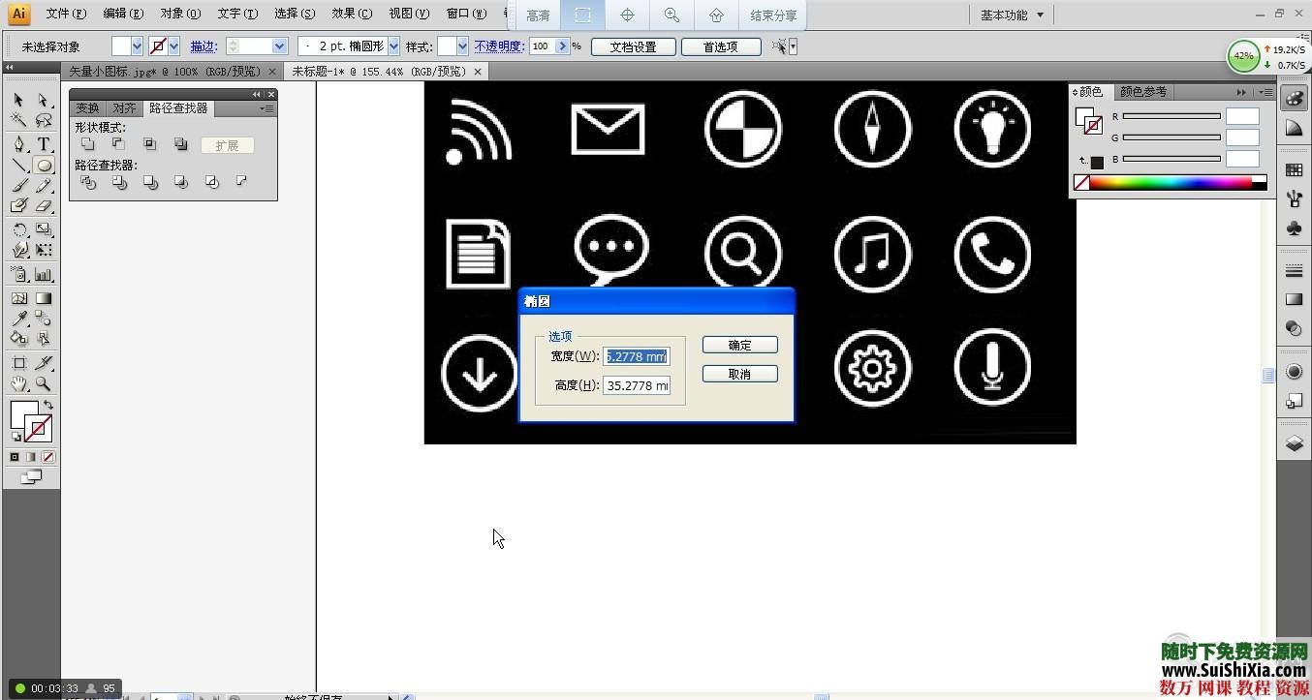Viewport: 1312px width, 700px height.
Task: Select the Selection tool (black arrow)
Action: [x=18, y=100]
